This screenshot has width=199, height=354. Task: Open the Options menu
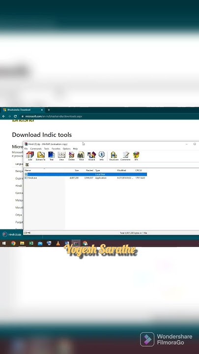pyautogui.click(x=66, y=149)
